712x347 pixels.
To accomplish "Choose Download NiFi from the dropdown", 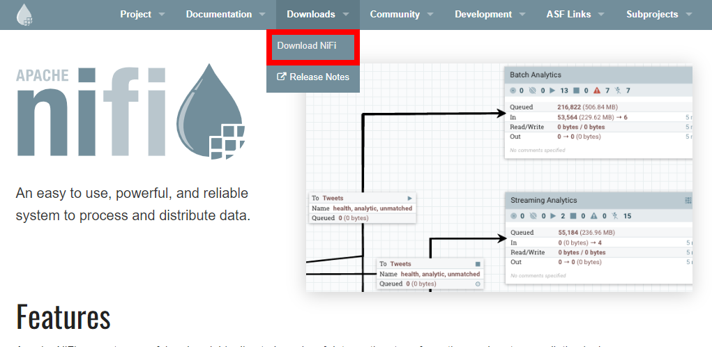I will (313, 46).
